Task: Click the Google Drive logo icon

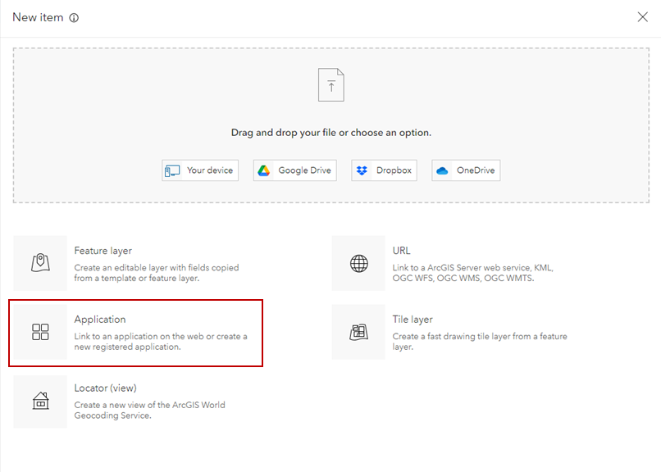Action: tap(264, 170)
